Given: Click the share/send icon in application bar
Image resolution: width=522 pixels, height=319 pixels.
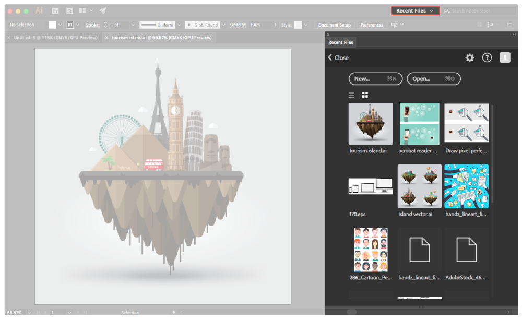Looking at the screenshot, I should [x=102, y=9].
